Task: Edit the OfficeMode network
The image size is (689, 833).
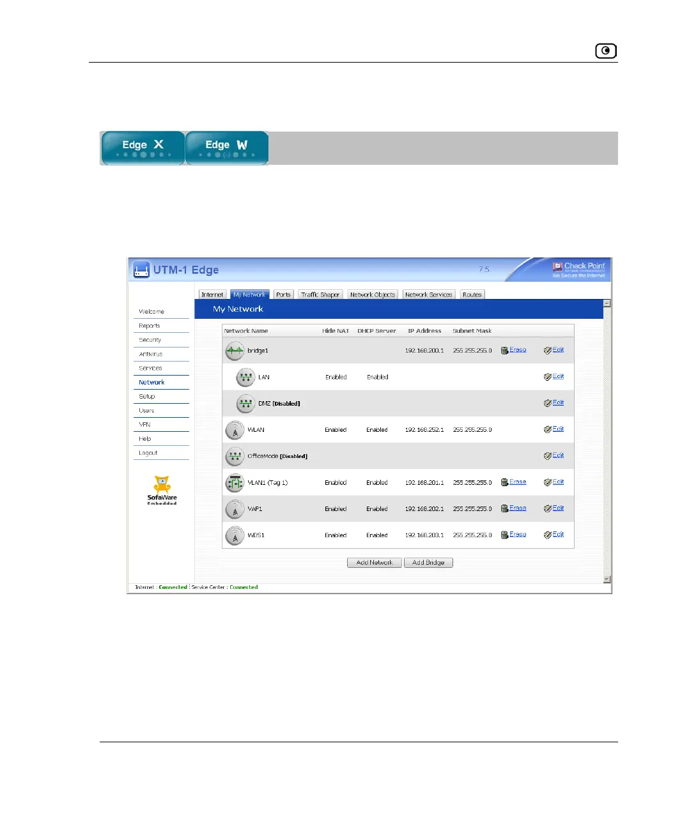Action: 554,455
